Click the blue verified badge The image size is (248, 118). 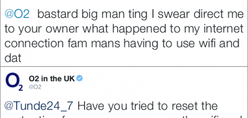(x=80, y=78)
